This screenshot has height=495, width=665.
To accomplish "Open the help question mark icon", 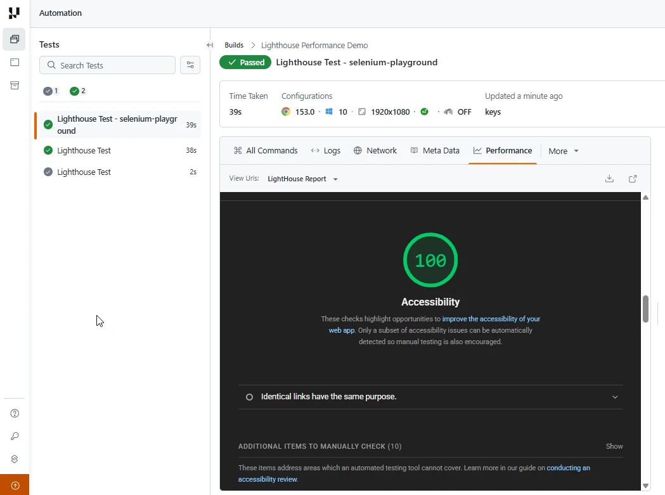I will pyautogui.click(x=15, y=414).
